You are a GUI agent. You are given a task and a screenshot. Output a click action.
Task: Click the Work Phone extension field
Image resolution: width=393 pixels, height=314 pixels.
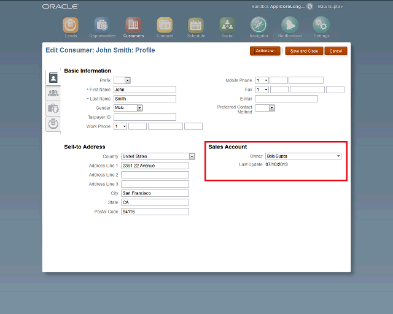(x=193, y=126)
